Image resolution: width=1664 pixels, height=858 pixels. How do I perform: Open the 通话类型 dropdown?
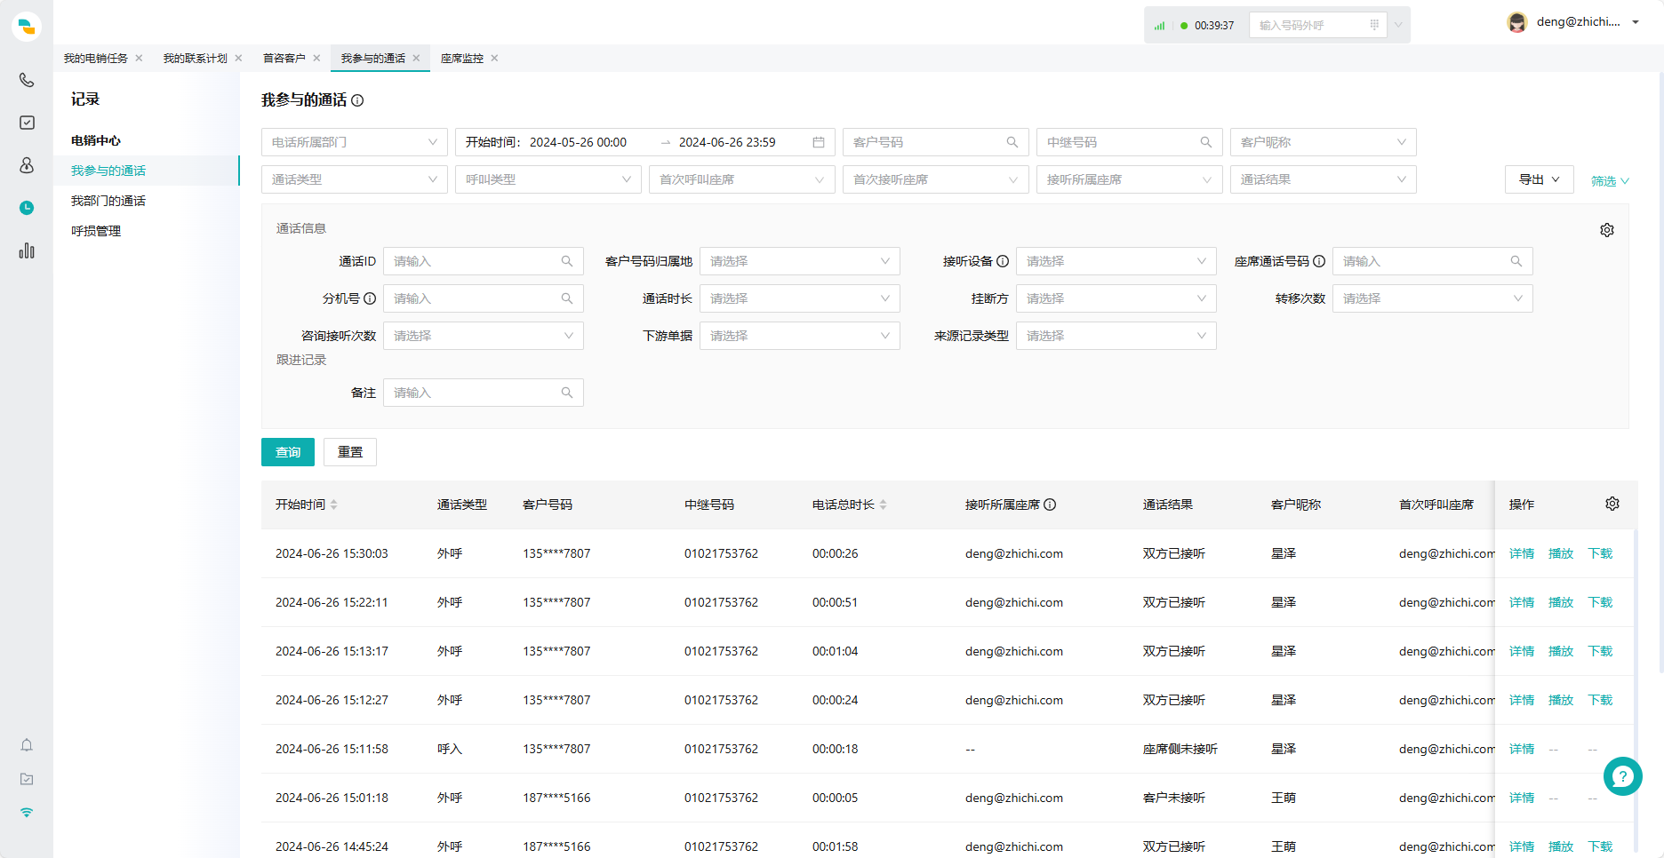pyautogui.click(x=355, y=179)
